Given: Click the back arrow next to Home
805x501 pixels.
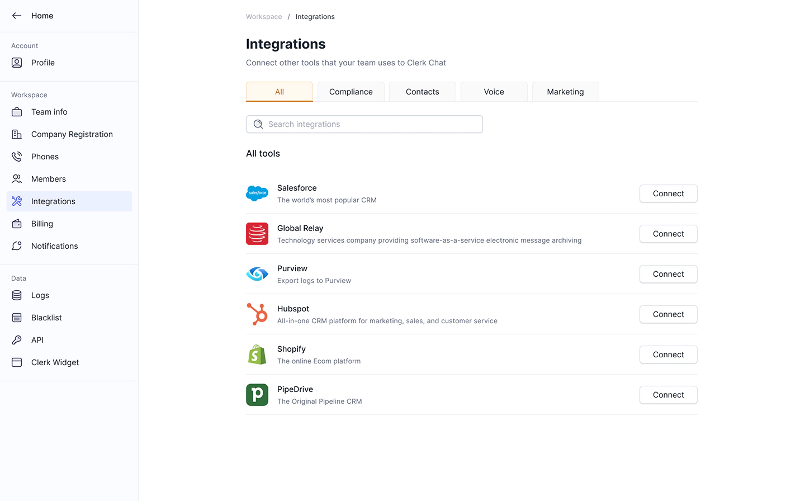Looking at the screenshot, I should tap(17, 16).
